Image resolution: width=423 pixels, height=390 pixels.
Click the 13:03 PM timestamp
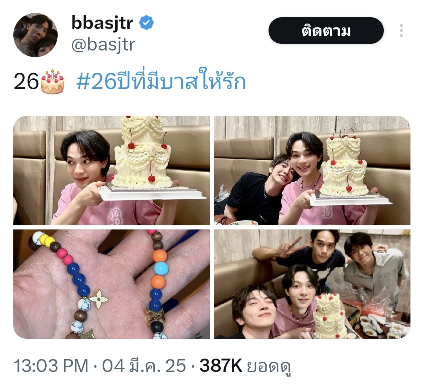[51, 366]
